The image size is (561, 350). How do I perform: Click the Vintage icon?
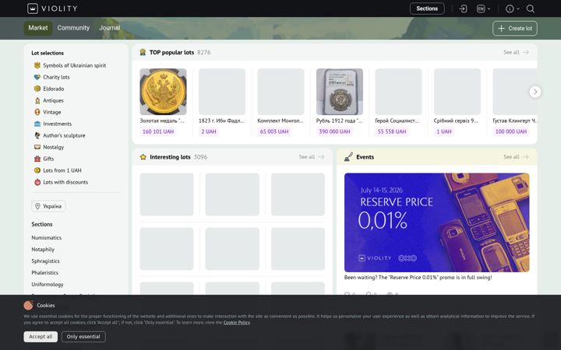[x=37, y=112]
